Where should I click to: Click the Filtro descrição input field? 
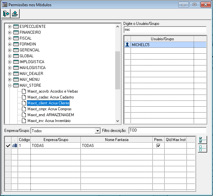[x=168, y=131]
